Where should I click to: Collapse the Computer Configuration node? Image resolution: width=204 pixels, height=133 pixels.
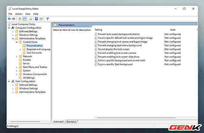pos(9,28)
